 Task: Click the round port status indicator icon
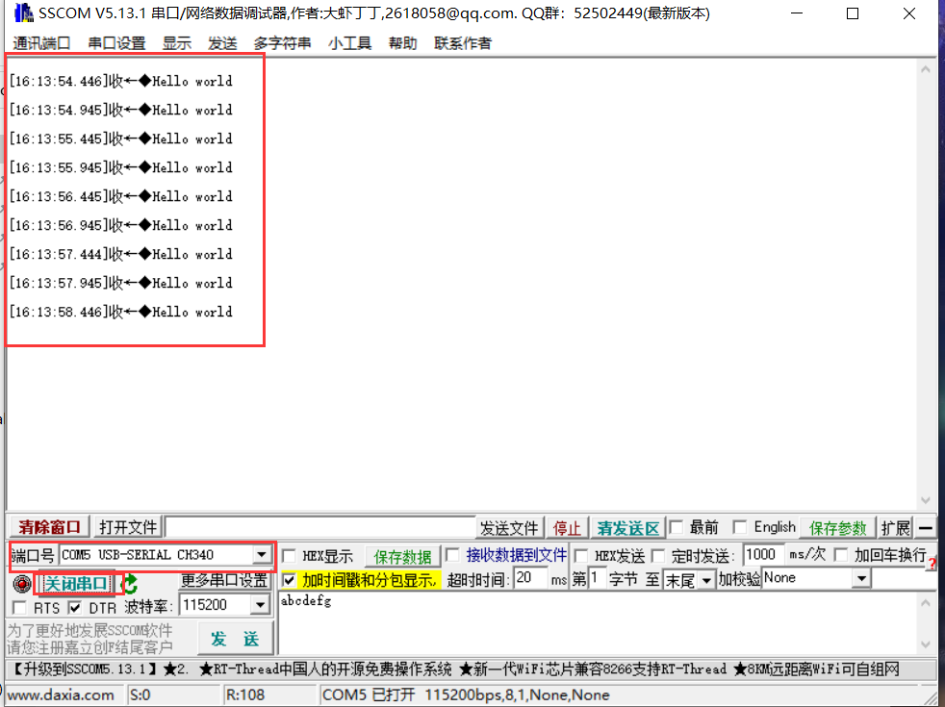pyautogui.click(x=19, y=583)
